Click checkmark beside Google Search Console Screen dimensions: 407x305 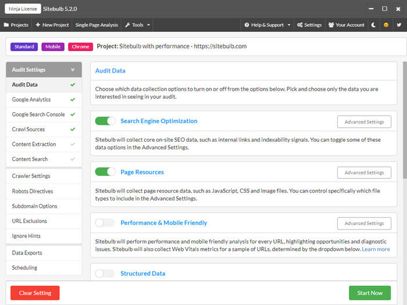(73, 114)
